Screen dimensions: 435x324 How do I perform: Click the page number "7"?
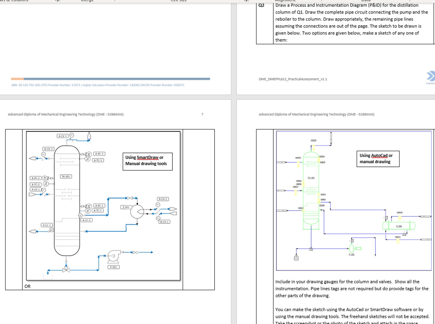[x=202, y=114]
